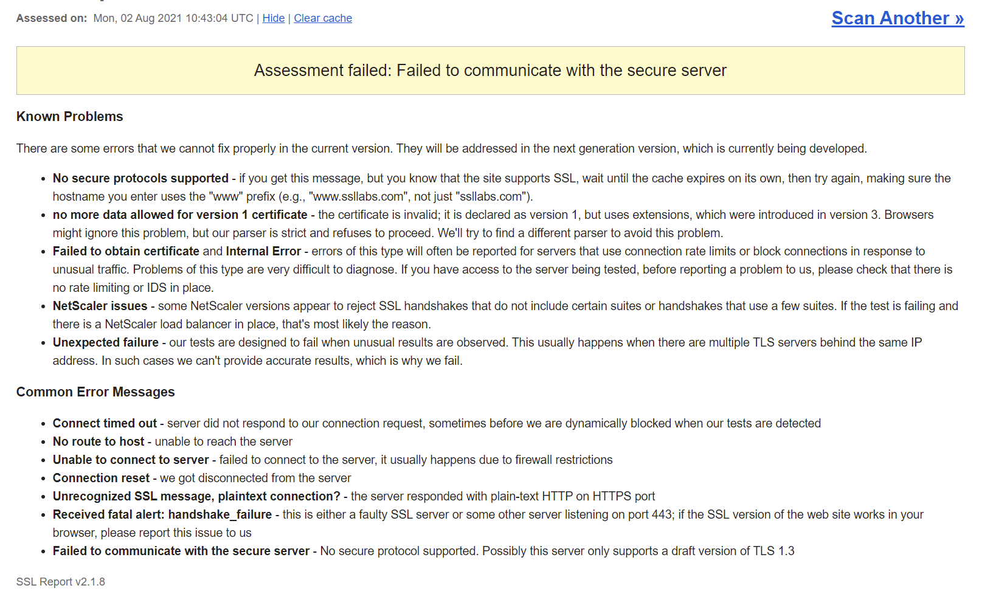The height and width of the screenshot is (591, 982).
Task: Click the bold 'Internal Error' text
Action: (263, 251)
